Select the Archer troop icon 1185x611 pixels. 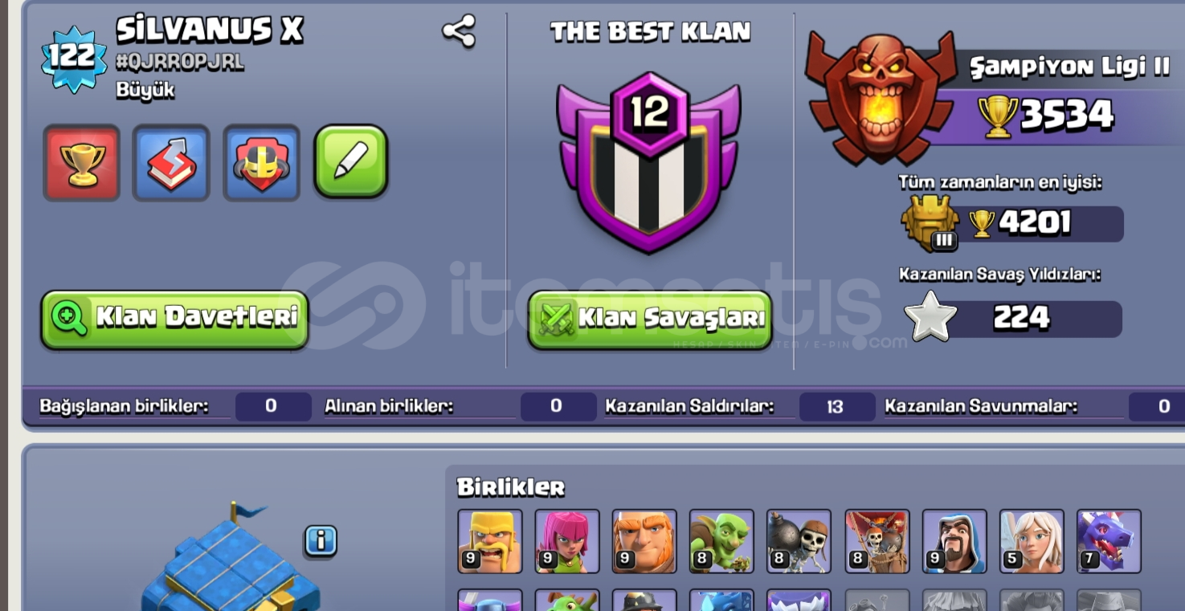tap(567, 541)
